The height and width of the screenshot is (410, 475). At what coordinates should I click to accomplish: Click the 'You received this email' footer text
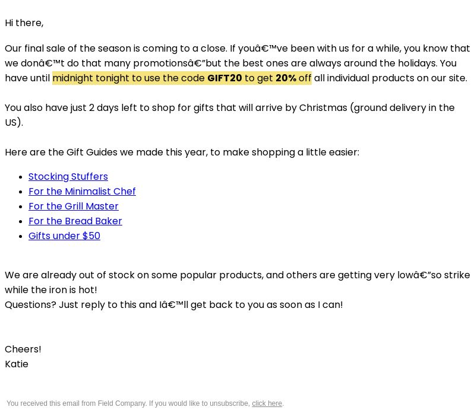pos(145,403)
